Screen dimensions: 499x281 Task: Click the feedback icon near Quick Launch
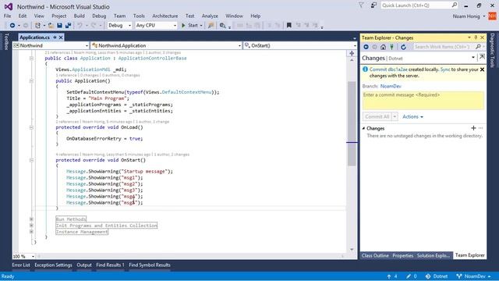tap(373, 5)
